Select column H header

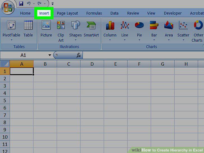coord(186,64)
